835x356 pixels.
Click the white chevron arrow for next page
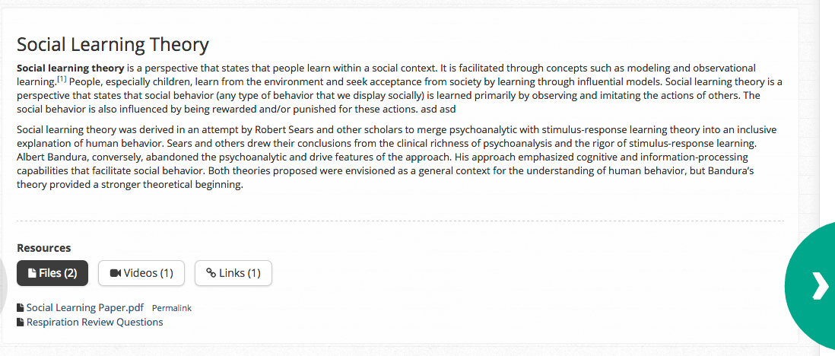coord(821,287)
